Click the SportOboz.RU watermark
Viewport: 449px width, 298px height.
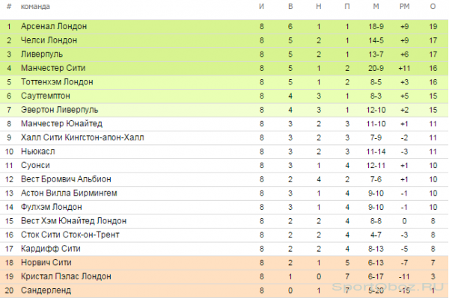(x=388, y=286)
